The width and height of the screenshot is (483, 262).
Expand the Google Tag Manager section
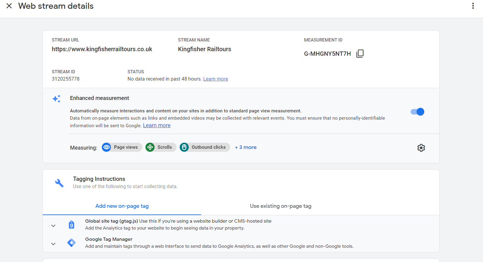coord(53,244)
